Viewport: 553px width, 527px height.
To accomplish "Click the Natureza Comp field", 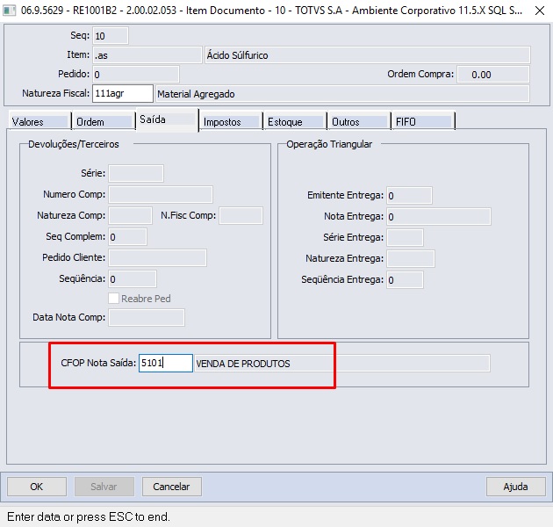I will [x=130, y=216].
